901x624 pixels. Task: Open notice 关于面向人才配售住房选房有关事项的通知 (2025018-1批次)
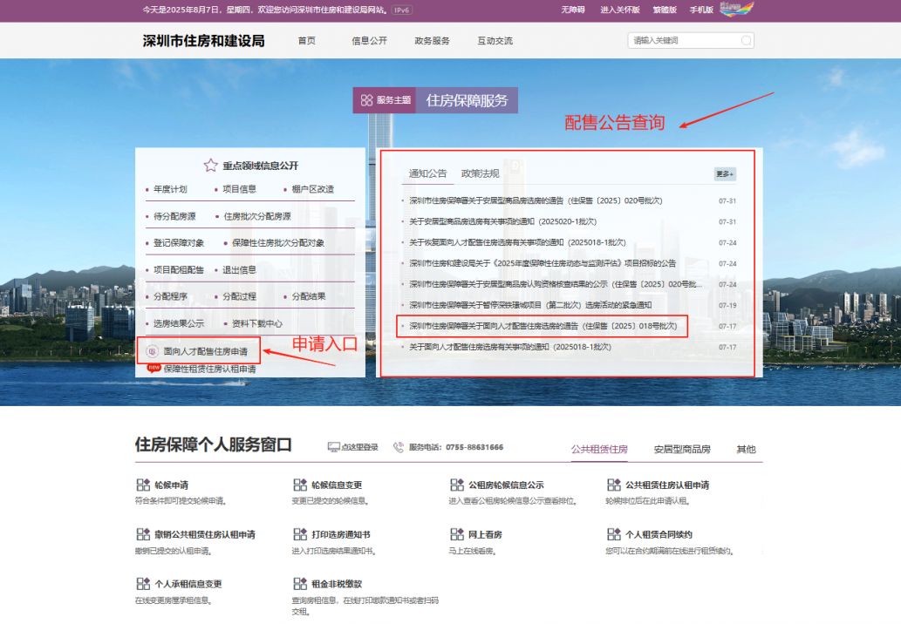(x=509, y=347)
